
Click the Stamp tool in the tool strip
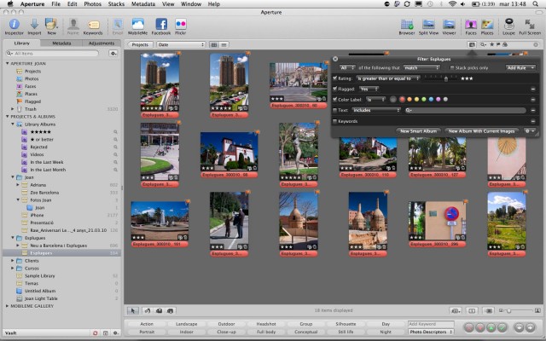171,310
